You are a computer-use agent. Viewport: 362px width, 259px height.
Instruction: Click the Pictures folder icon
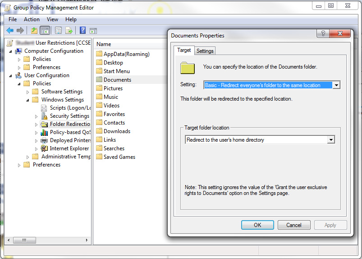[x=99, y=88]
